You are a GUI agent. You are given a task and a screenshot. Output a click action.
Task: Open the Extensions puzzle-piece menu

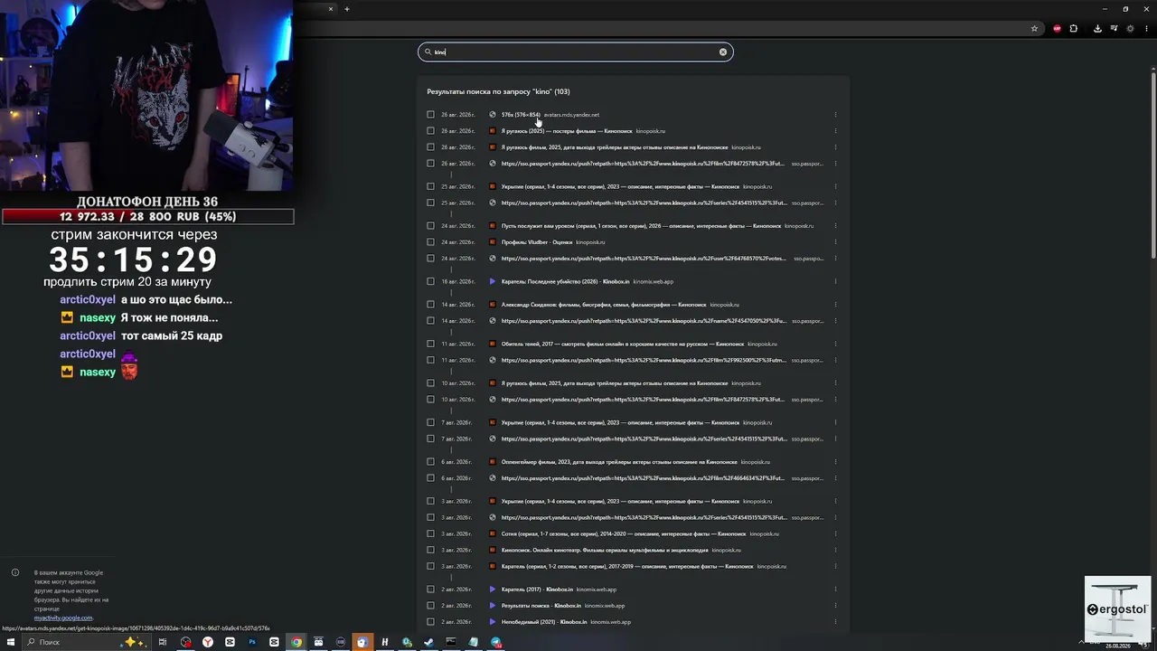(x=1074, y=28)
